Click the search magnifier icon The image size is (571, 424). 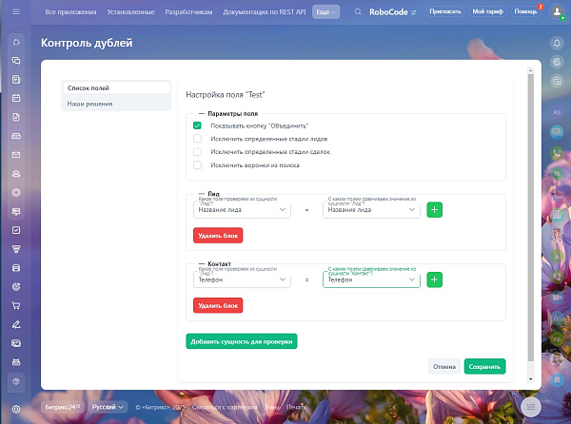click(x=358, y=11)
